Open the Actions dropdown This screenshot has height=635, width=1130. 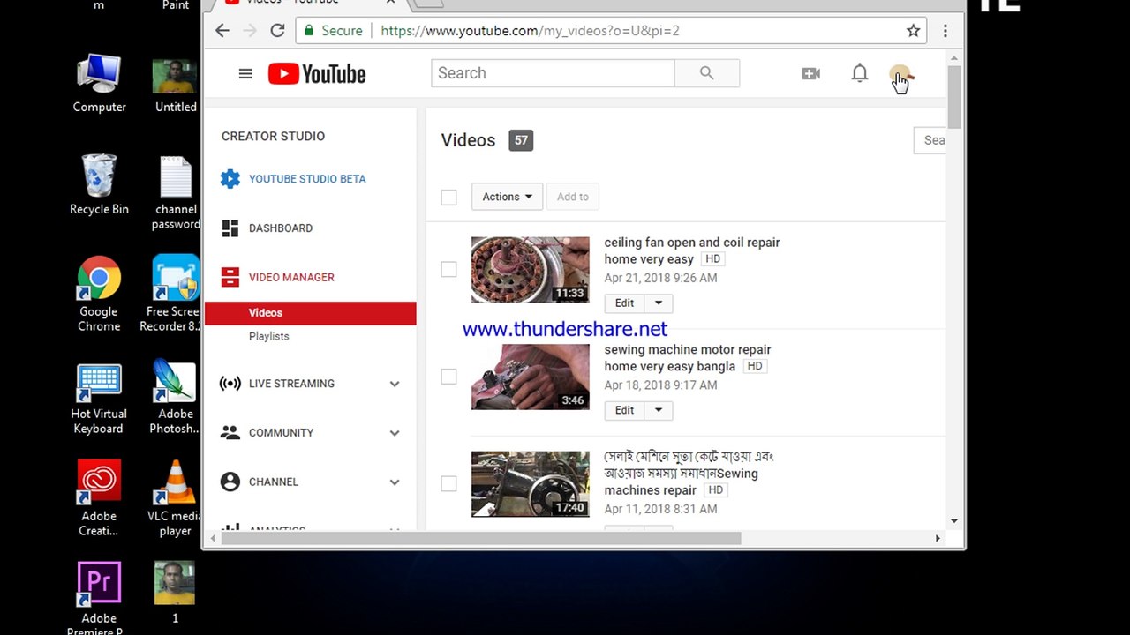point(507,197)
